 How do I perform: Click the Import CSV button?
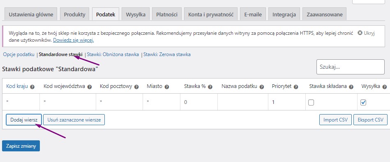tap(335, 119)
